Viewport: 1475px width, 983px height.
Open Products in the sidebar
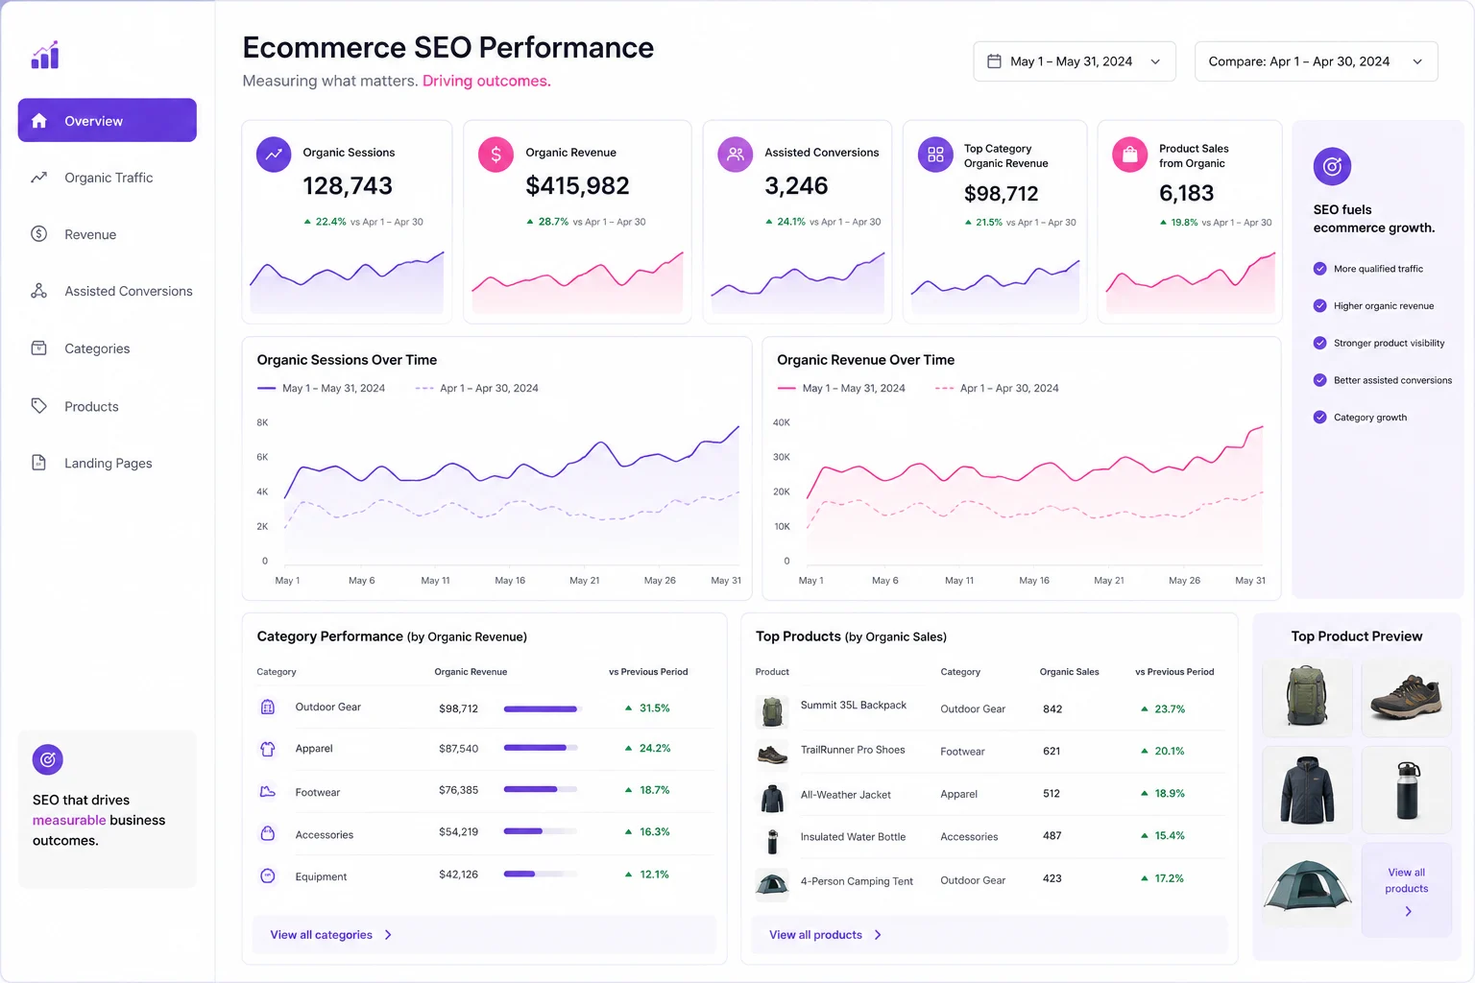(x=108, y=406)
